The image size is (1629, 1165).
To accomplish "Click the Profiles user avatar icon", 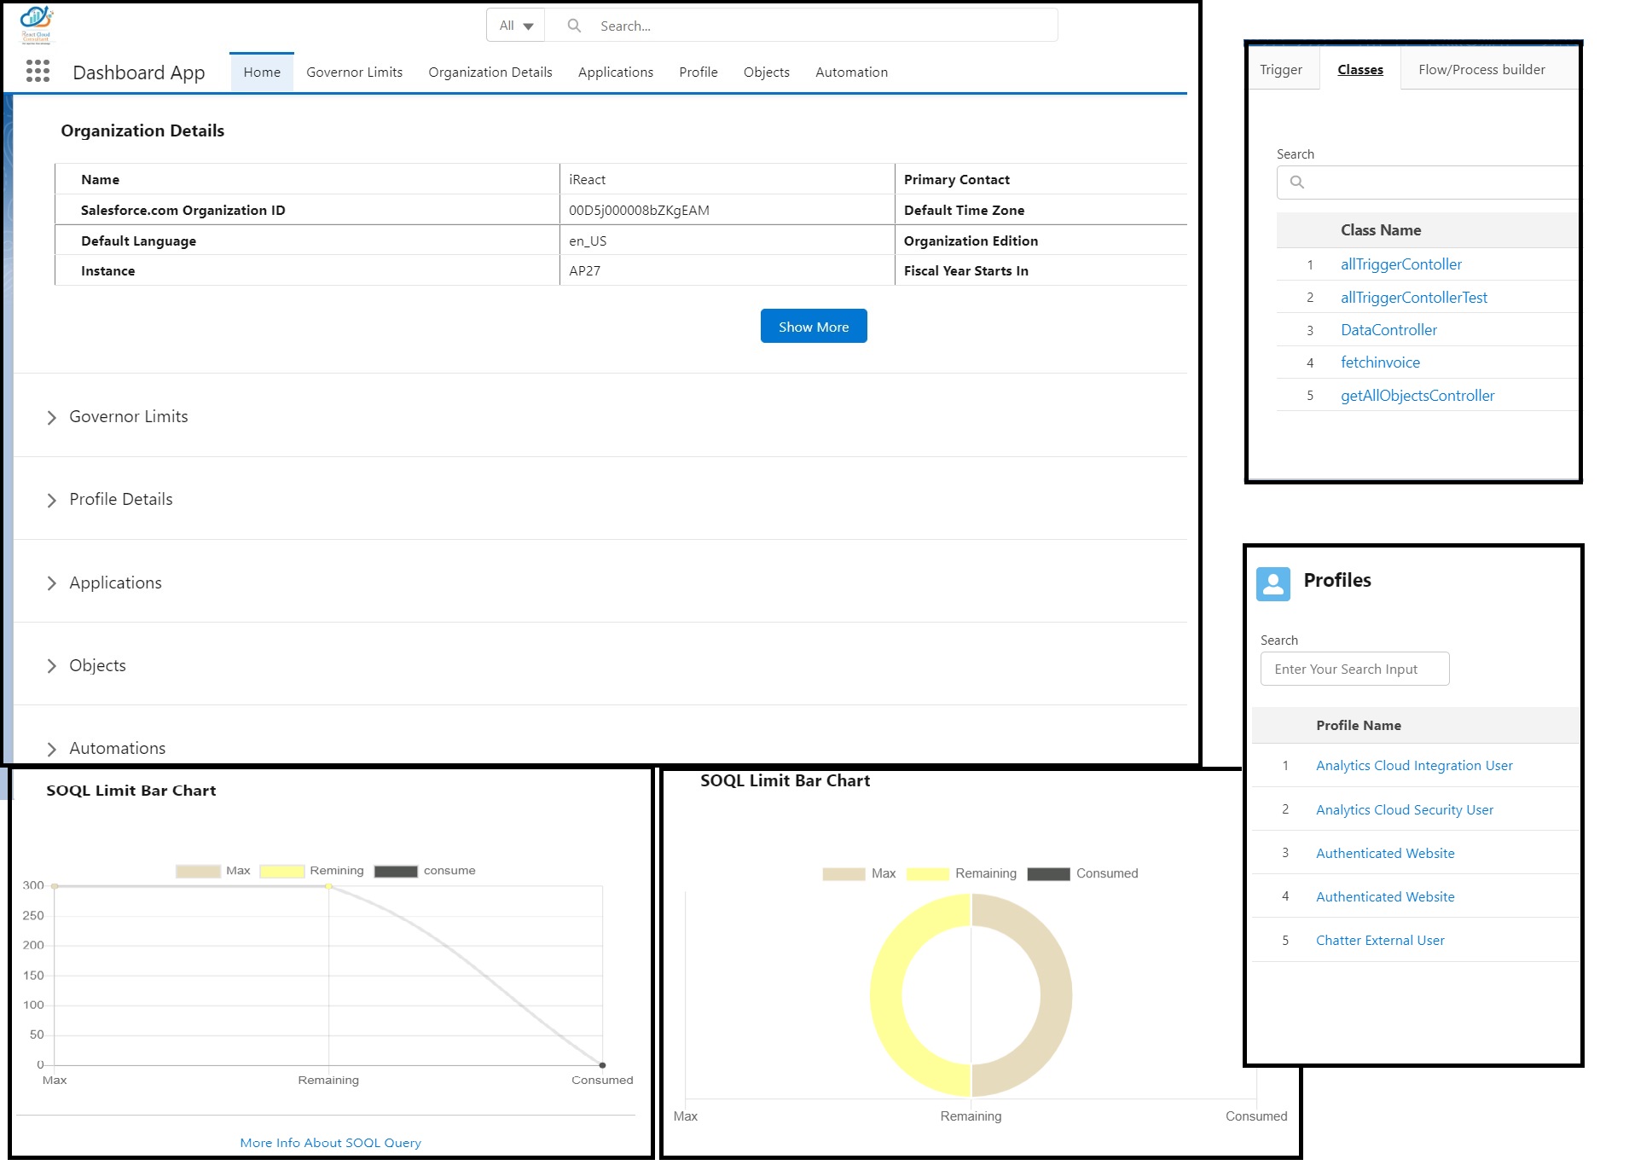I will click(1273, 583).
